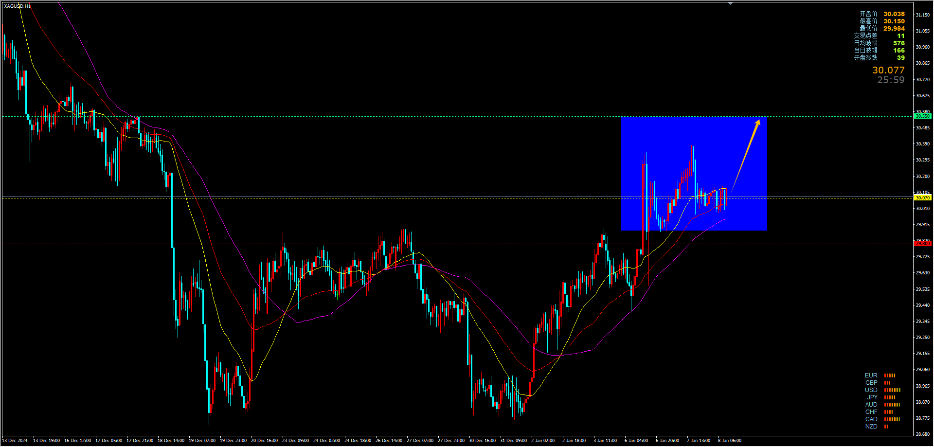Image resolution: width=934 pixels, height=447 pixels.
Task: Click the NZD strength meter bars
Action: pos(886,427)
